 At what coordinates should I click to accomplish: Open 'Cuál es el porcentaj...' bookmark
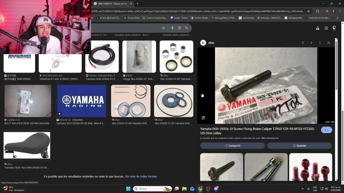coord(155,18)
